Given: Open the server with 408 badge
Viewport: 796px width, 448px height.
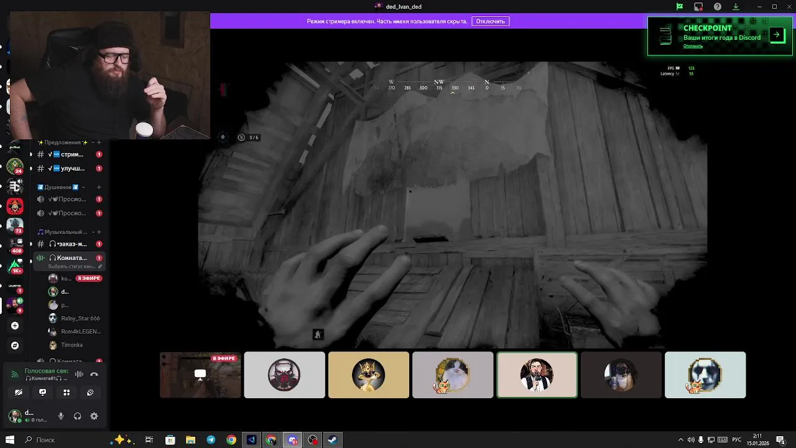Looking at the screenshot, I should [x=15, y=246].
